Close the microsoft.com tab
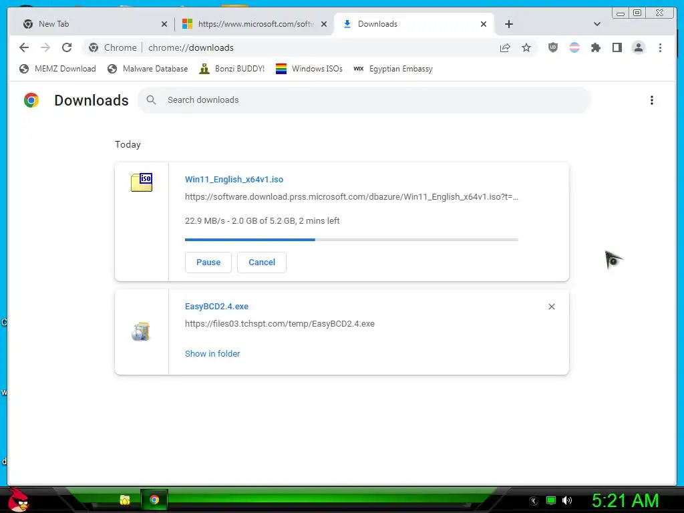Image resolution: width=684 pixels, height=513 pixels. pos(324,24)
